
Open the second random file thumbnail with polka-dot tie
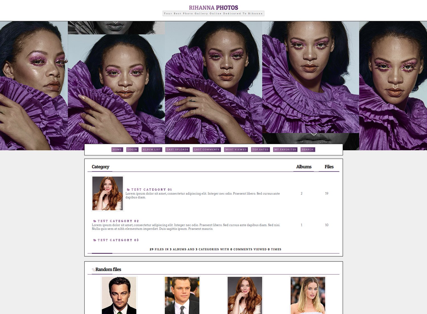tap(182, 295)
